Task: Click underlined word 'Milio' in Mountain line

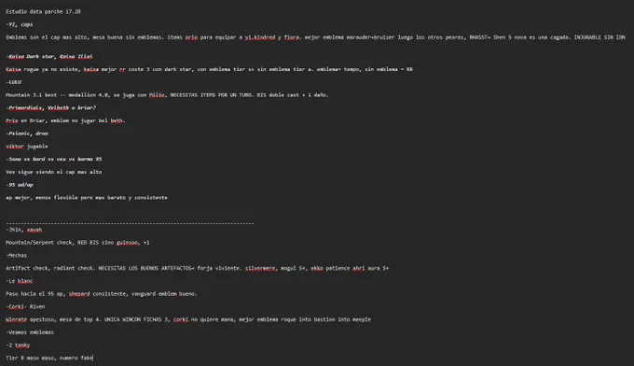Action: click(x=157, y=95)
